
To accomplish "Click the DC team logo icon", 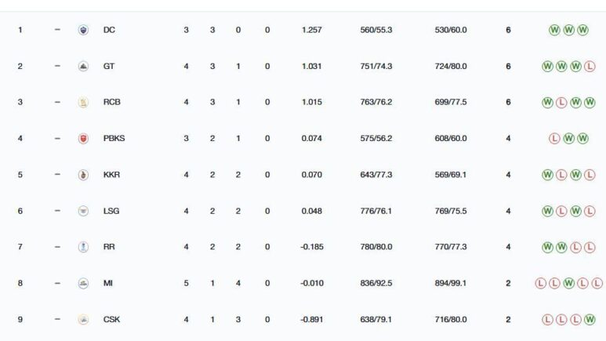I will coord(83,30).
